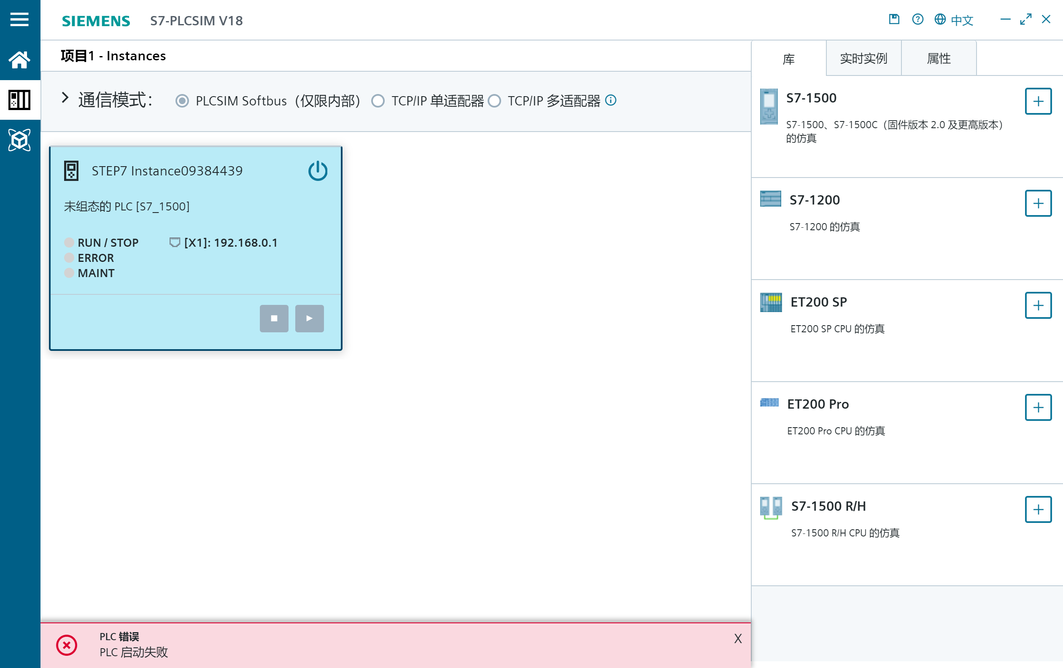
Task: Click the save workspace icon
Action: point(894,19)
